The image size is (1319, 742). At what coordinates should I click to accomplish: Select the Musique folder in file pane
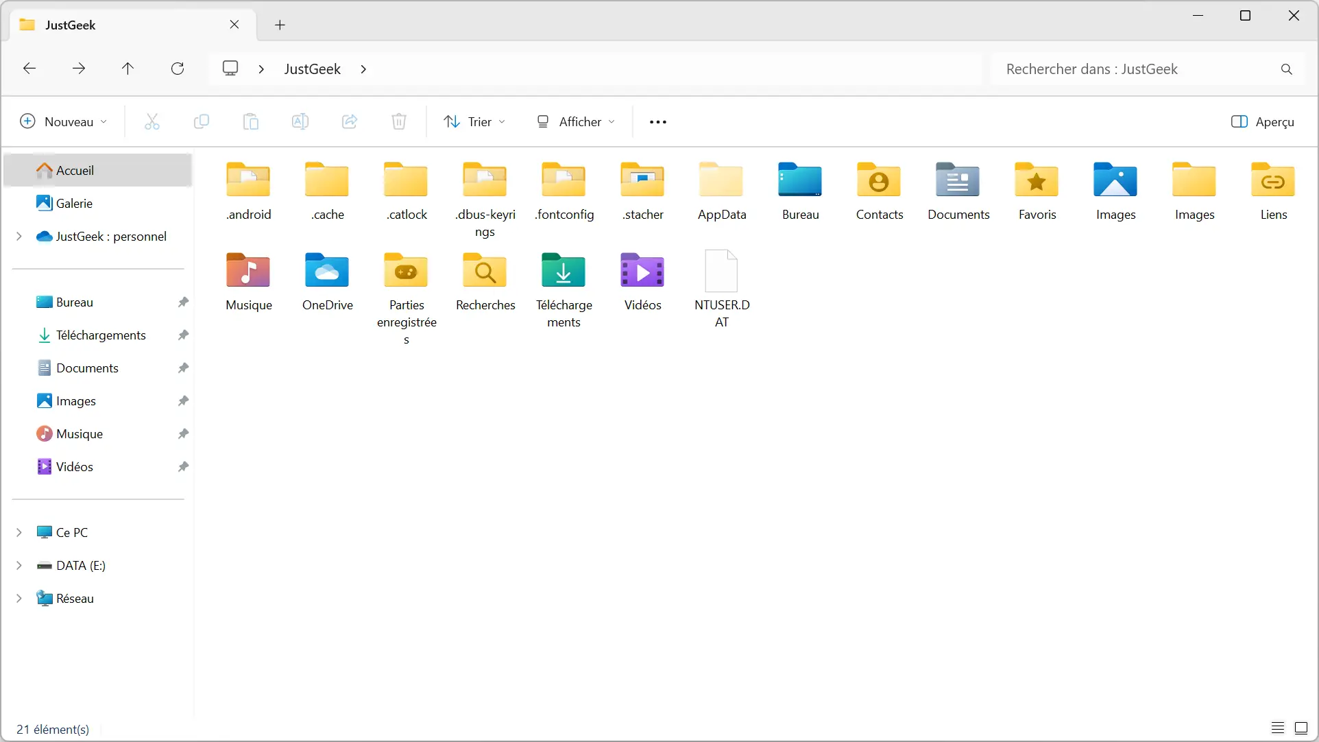[x=249, y=282]
